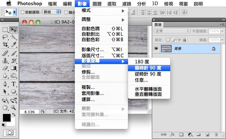Click the 不透明度 100% field

click(214, 31)
